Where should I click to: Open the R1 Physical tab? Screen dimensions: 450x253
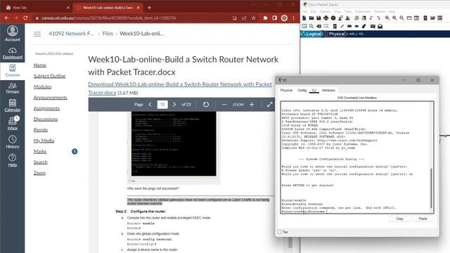(286, 91)
